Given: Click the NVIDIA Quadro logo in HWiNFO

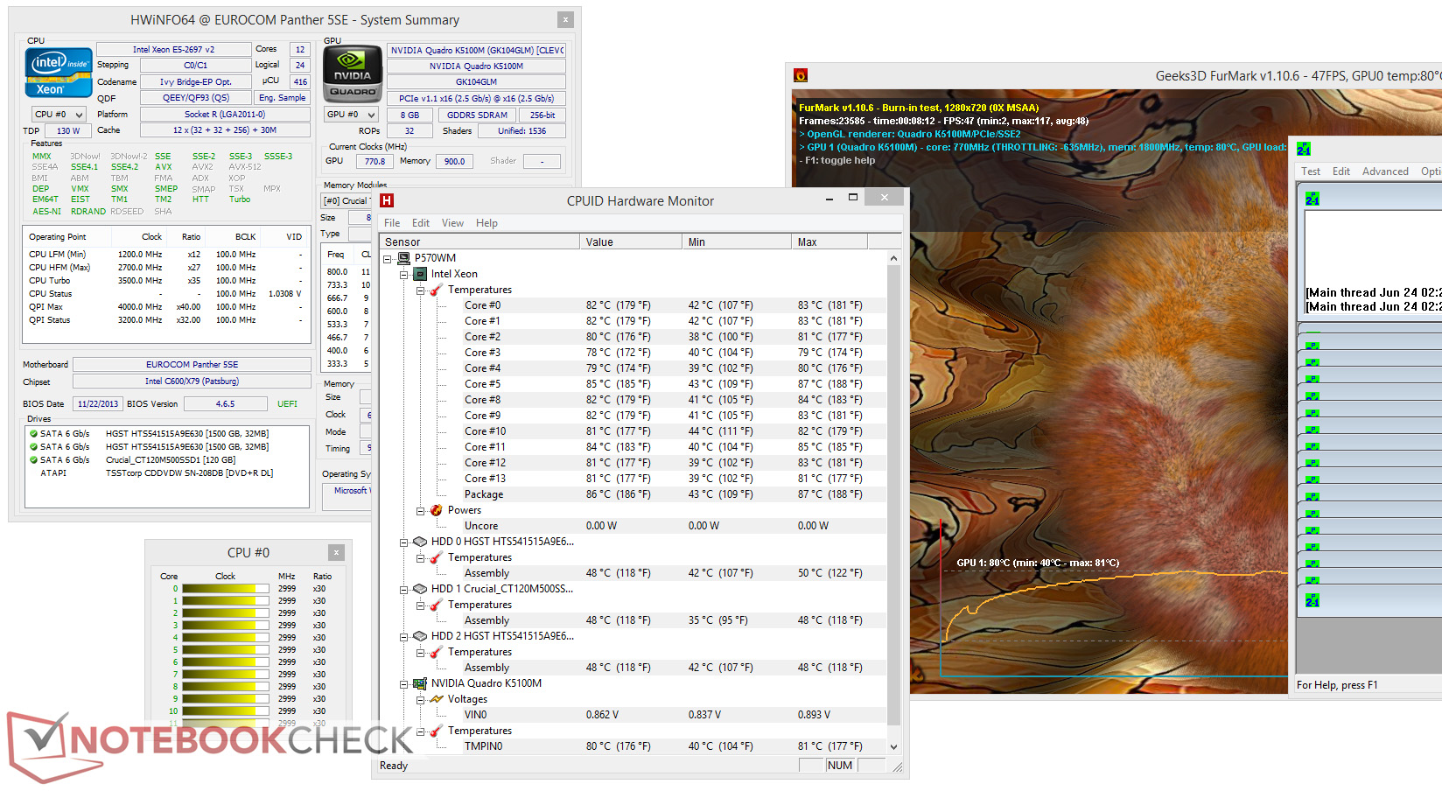Looking at the screenshot, I should coord(353,74).
